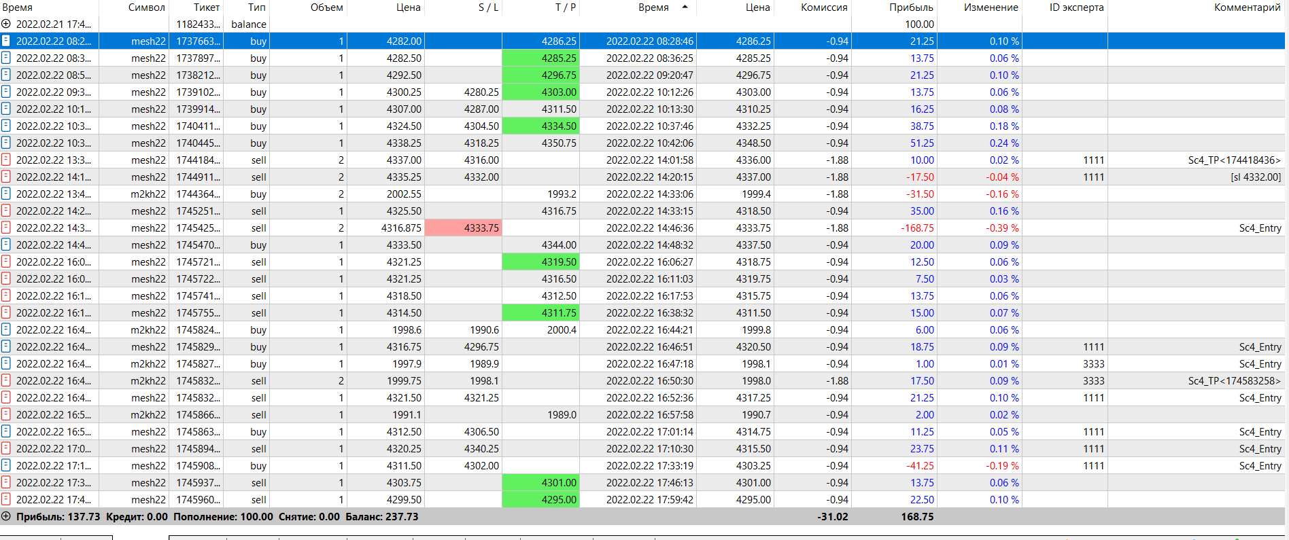Click the change value -0.39 %

(x=1002, y=228)
